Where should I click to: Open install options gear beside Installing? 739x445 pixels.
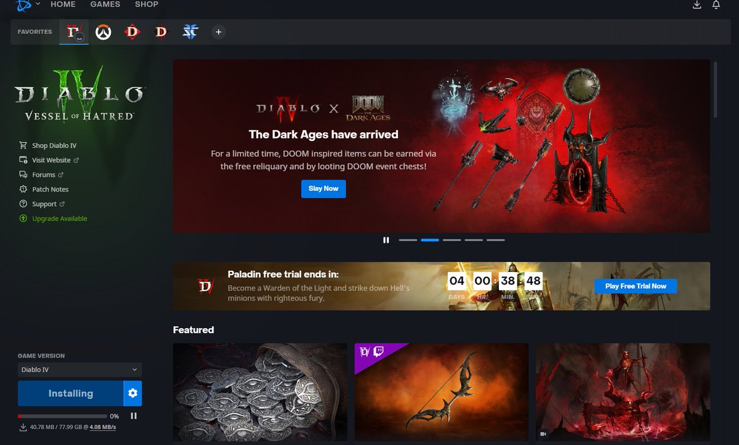(x=133, y=393)
